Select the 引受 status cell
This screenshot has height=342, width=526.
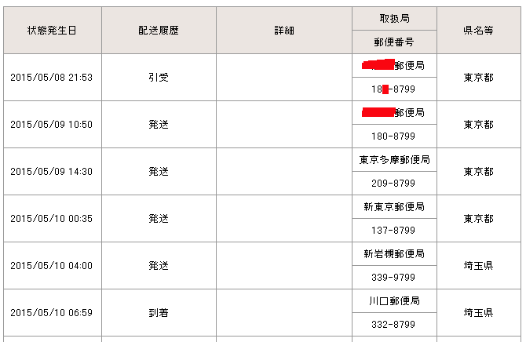pos(159,78)
